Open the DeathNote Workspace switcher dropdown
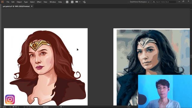This screenshot has width=192, height=108. [139, 2]
